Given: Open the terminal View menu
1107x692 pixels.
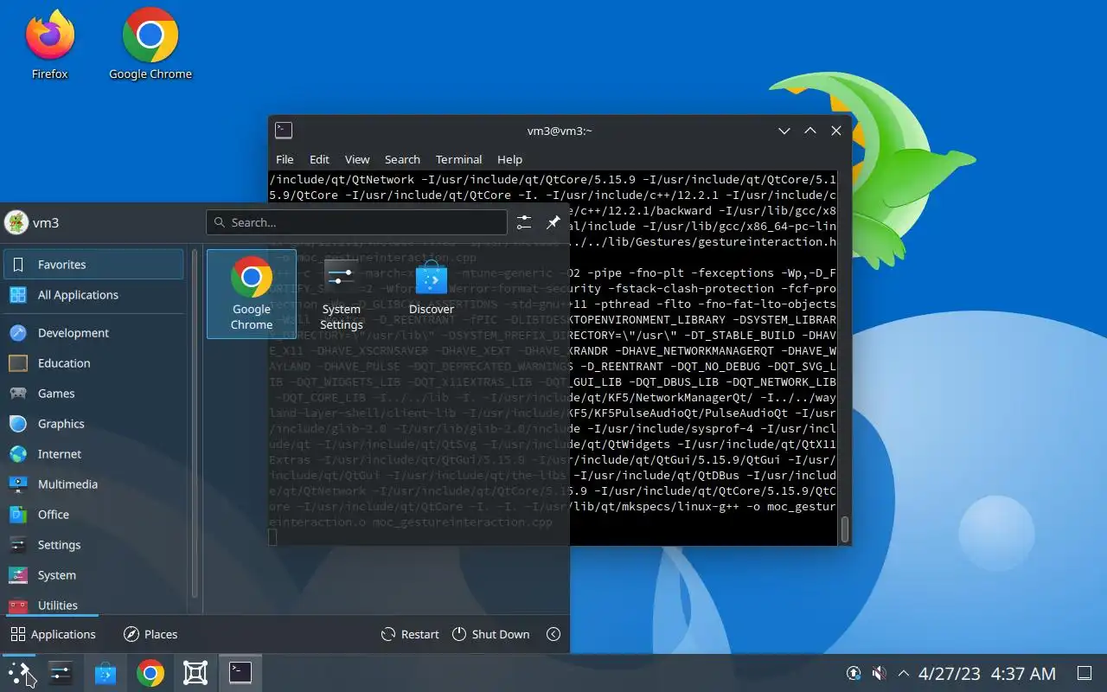Looking at the screenshot, I should [357, 159].
